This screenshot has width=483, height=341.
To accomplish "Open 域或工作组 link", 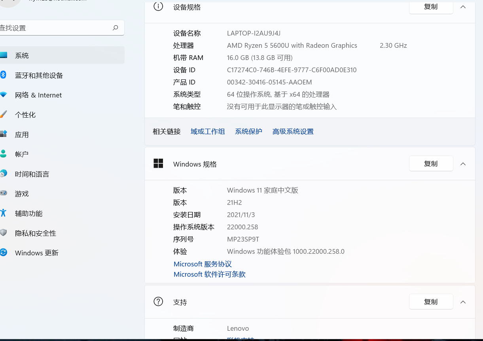I will pos(208,131).
